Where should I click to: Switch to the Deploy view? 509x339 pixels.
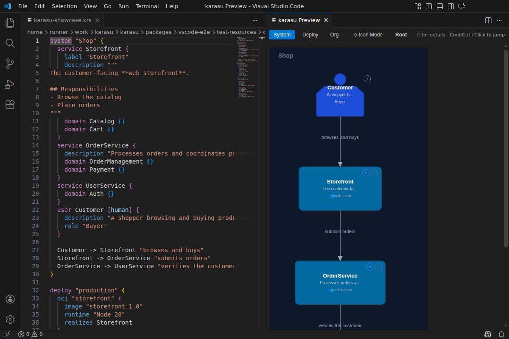[x=310, y=35]
